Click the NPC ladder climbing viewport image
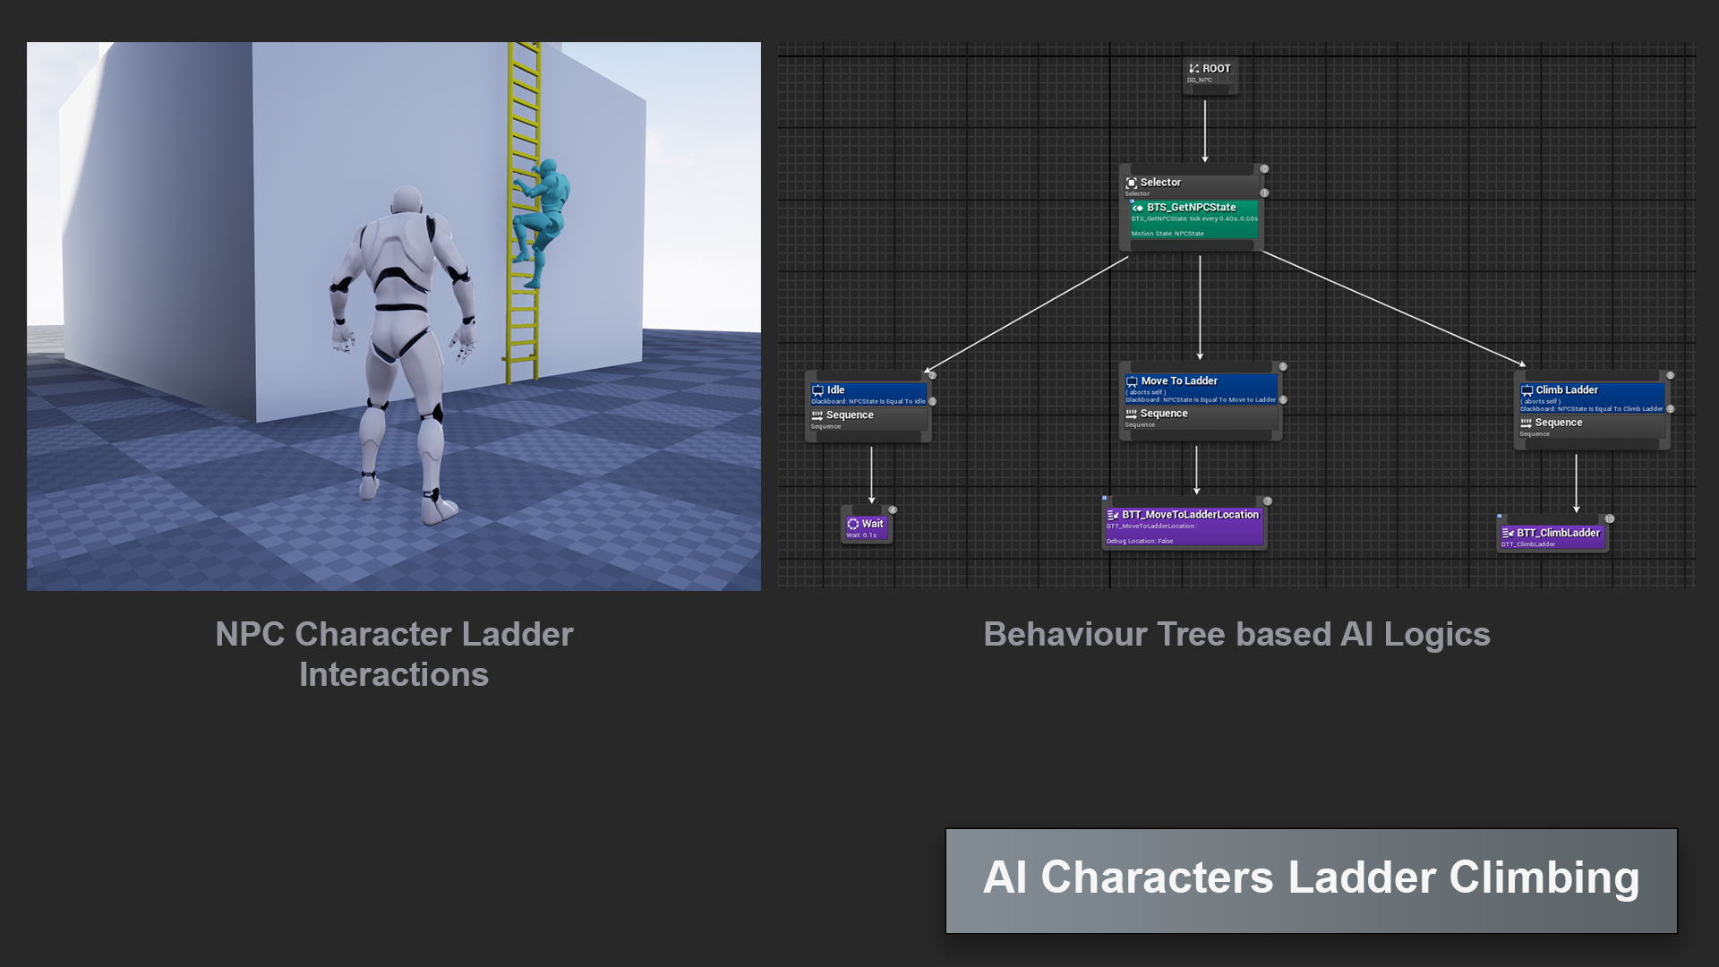This screenshot has width=1719, height=967. tap(393, 316)
